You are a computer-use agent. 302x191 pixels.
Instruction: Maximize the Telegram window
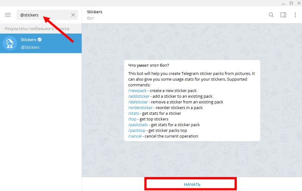coord(291,3)
